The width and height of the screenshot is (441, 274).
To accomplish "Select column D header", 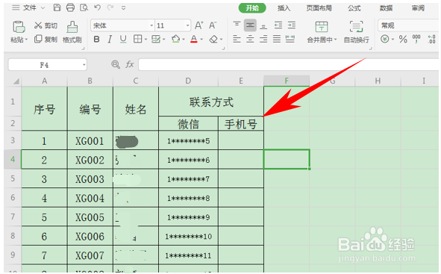I will click(188, 81).
